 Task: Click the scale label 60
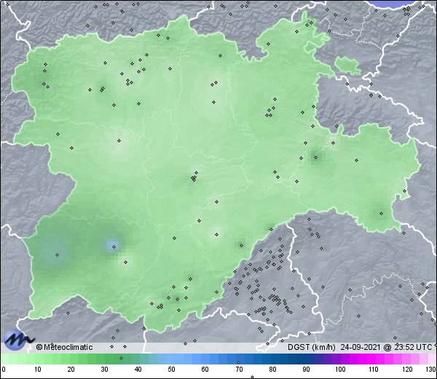point(205,370)
